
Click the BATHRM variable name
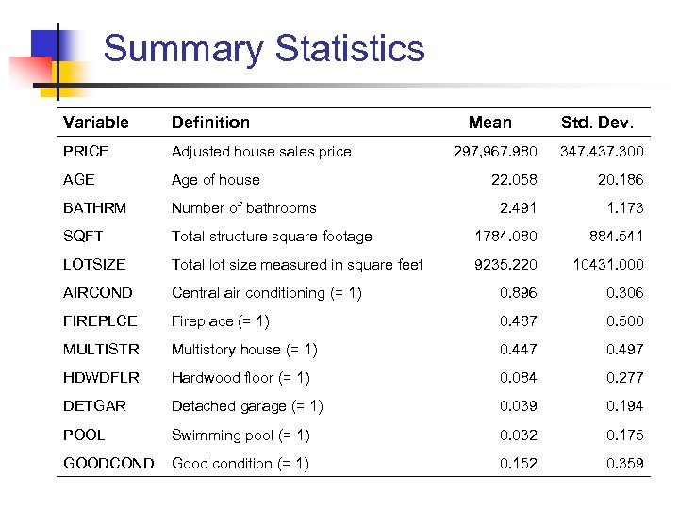click(95, 208)
